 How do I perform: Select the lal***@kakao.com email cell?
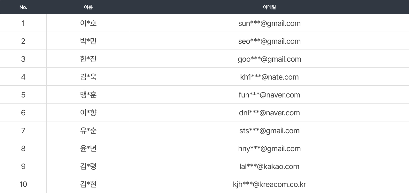tap(269, 166)
